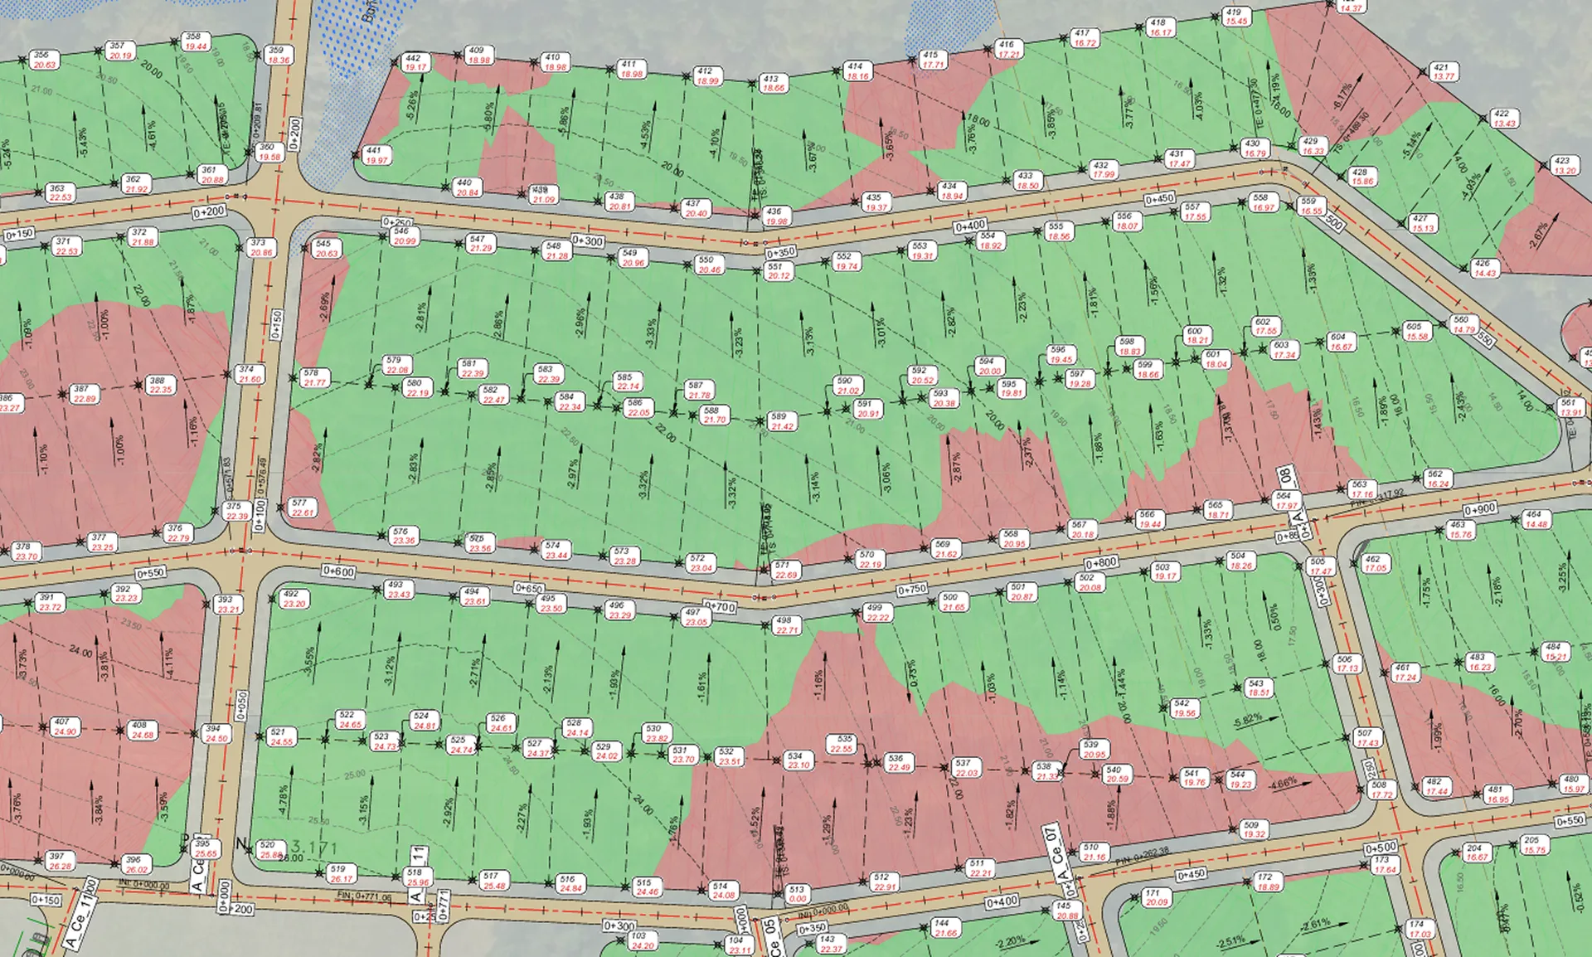Screen dimensions: 1592x957
Task: Click point label 498 with elevation 22.71
Action: 786,624
